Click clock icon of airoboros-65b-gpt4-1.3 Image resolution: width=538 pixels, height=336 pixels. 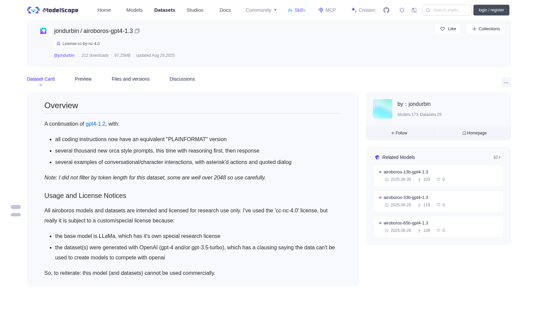(387, 230)
